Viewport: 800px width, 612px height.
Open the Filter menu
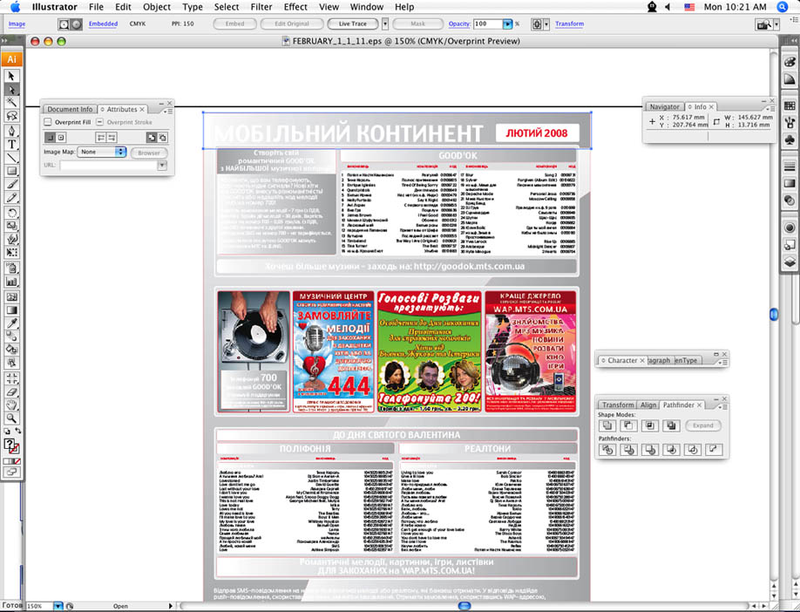261,7
